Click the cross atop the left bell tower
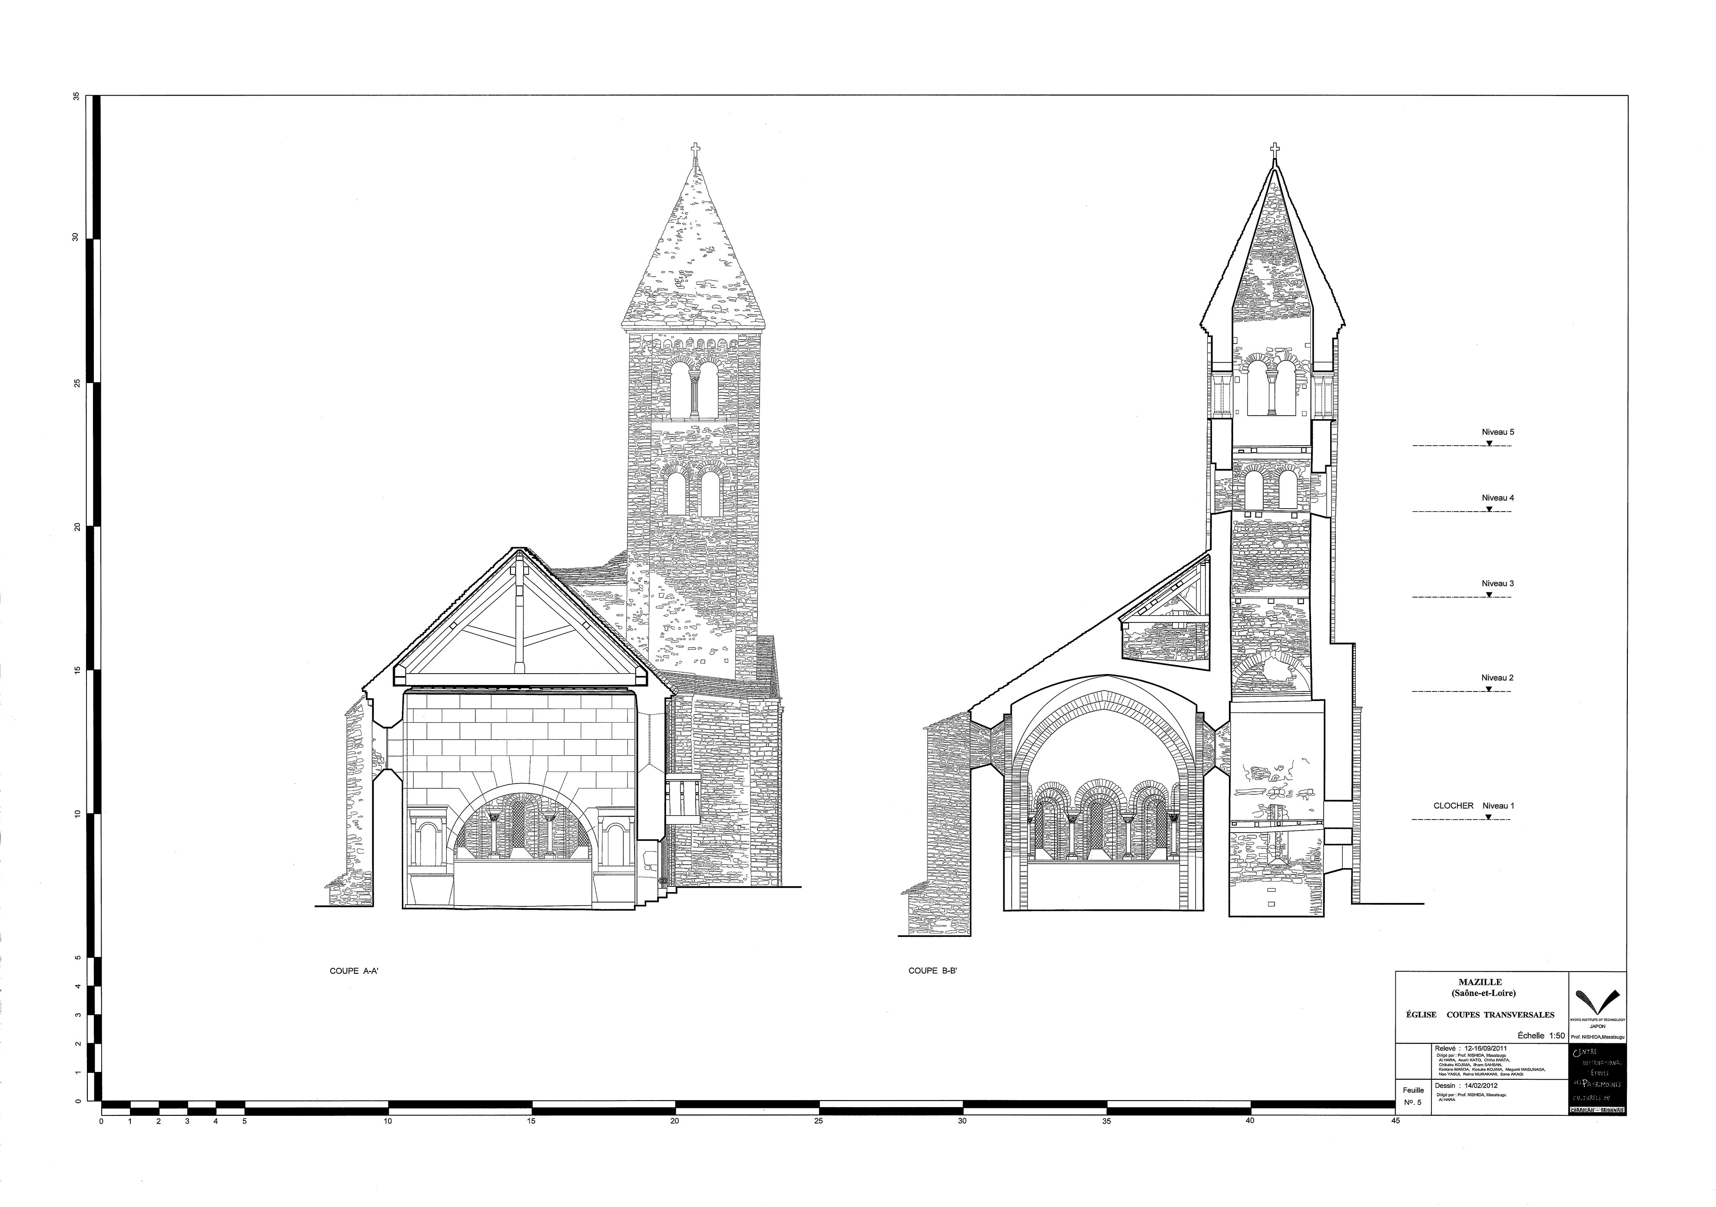 click(695, 149)
